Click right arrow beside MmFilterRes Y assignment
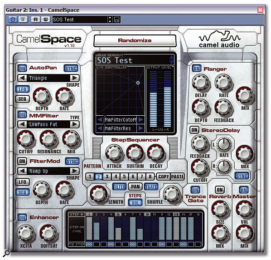Screen dimensions: 271x260 coord(141,128)
